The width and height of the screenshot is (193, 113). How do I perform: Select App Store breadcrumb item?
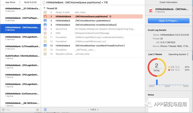(x=10, y=2)
